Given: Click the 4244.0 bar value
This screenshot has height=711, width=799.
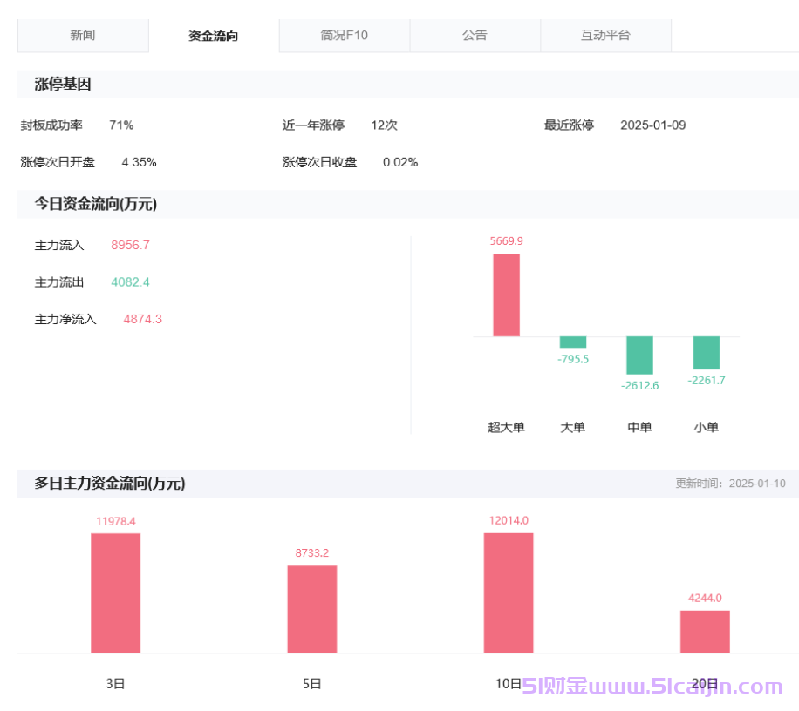Looking at the screenshot, I should pyautogui.click(x=706, y=598).
